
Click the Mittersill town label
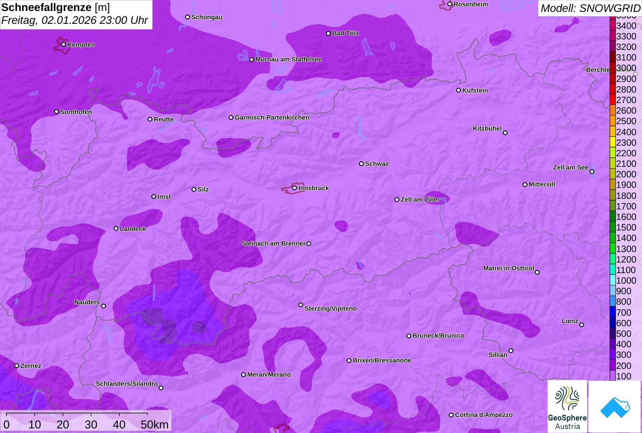(542, 184)
